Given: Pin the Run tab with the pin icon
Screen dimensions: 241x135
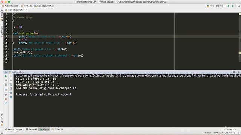Looking at the screenshot, I should (6, 95).
